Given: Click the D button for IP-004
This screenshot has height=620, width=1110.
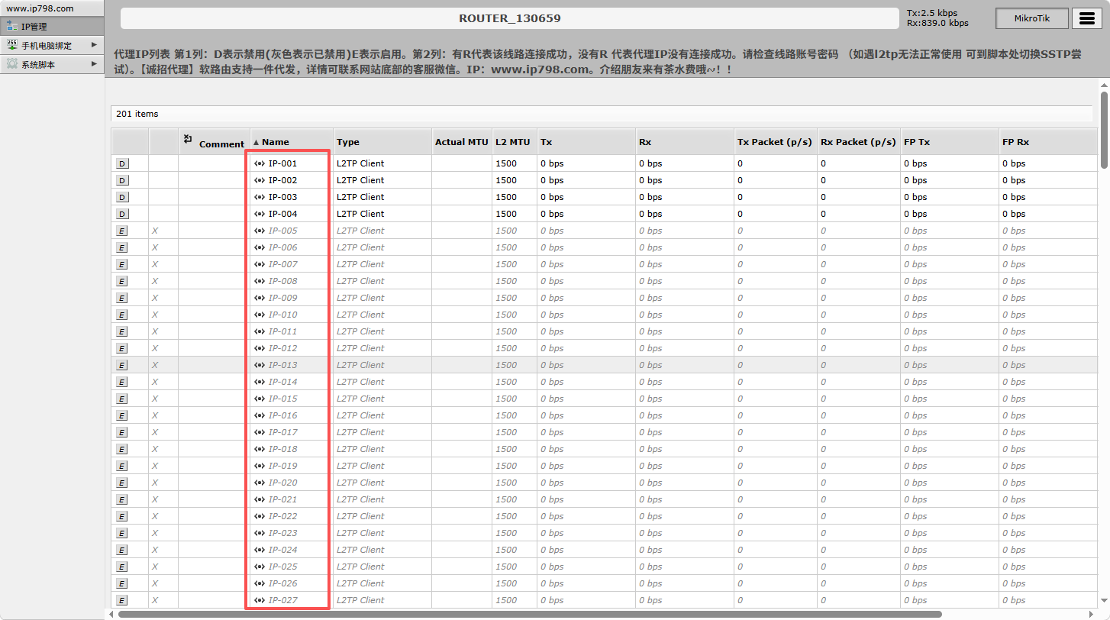Looking at the screenshot, I should [x=122, y=214].
